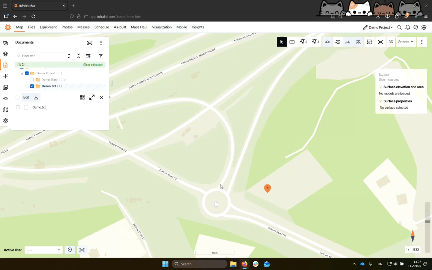Toggle the cross-section view icon
Screen dimensions: 432x270
point(327,42)
